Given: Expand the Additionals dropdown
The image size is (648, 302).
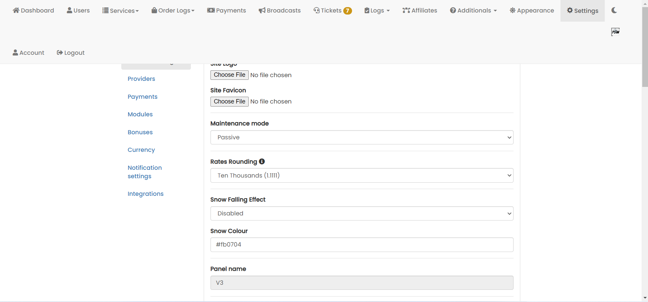Looking at the screenshot, I should [x=473, y=10].
